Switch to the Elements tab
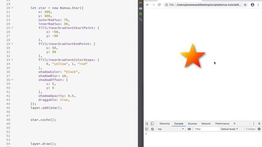 click(165, 124)
